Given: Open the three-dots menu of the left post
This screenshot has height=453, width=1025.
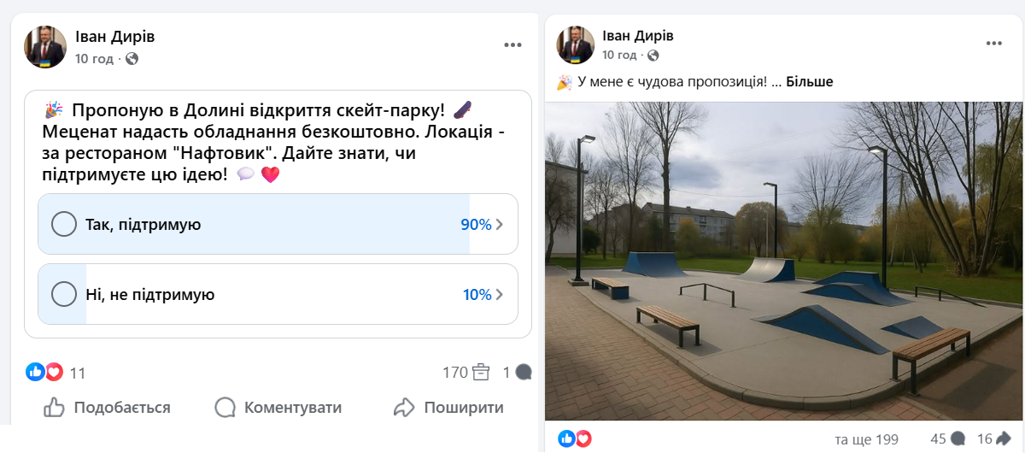Looking at the screenshot, I should pyautogui.click(x=512, y=44).
